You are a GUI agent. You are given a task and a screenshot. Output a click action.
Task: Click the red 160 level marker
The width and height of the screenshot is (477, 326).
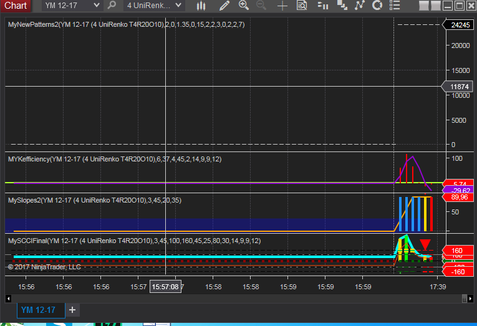tap(458, 251)
